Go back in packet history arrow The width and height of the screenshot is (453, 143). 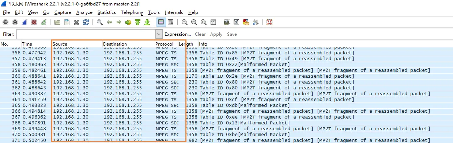click(109, 22)
